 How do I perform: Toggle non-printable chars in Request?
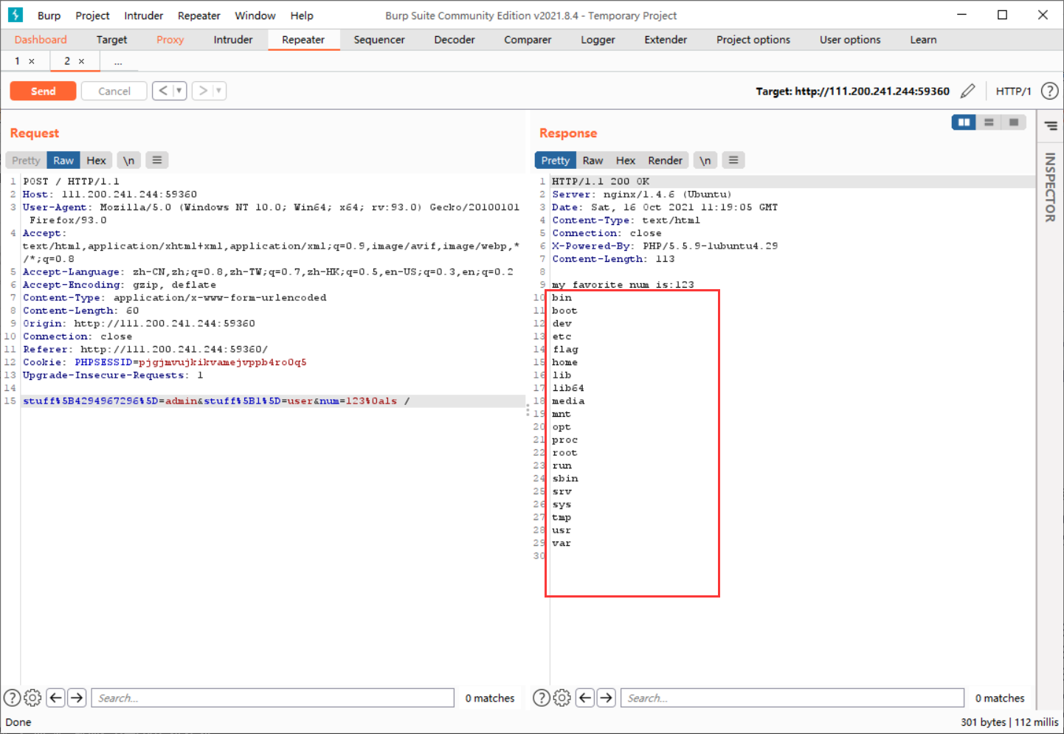click(128, 160)
